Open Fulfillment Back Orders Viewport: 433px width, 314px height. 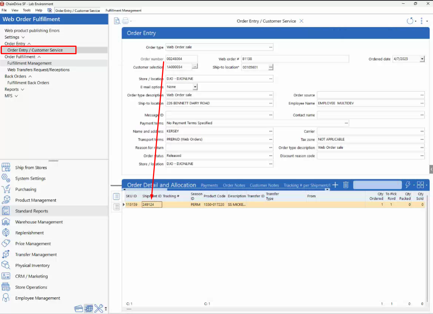(x=28, y=83)
